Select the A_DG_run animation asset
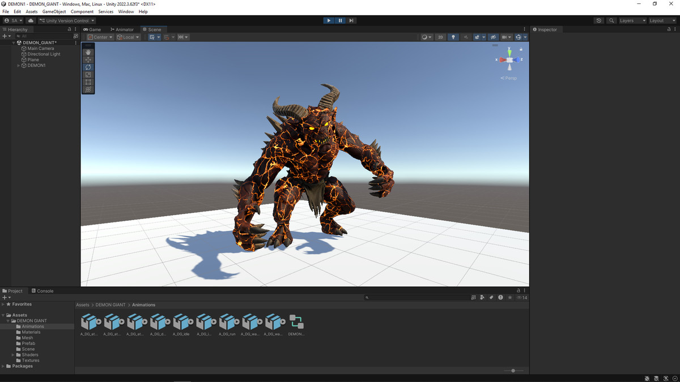 coord(227,323)
